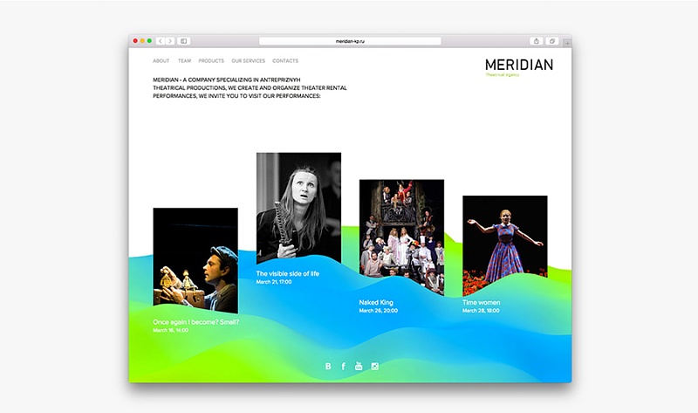
Task: Toggle the Safari sidebar button
Action: tap(184, 41)
